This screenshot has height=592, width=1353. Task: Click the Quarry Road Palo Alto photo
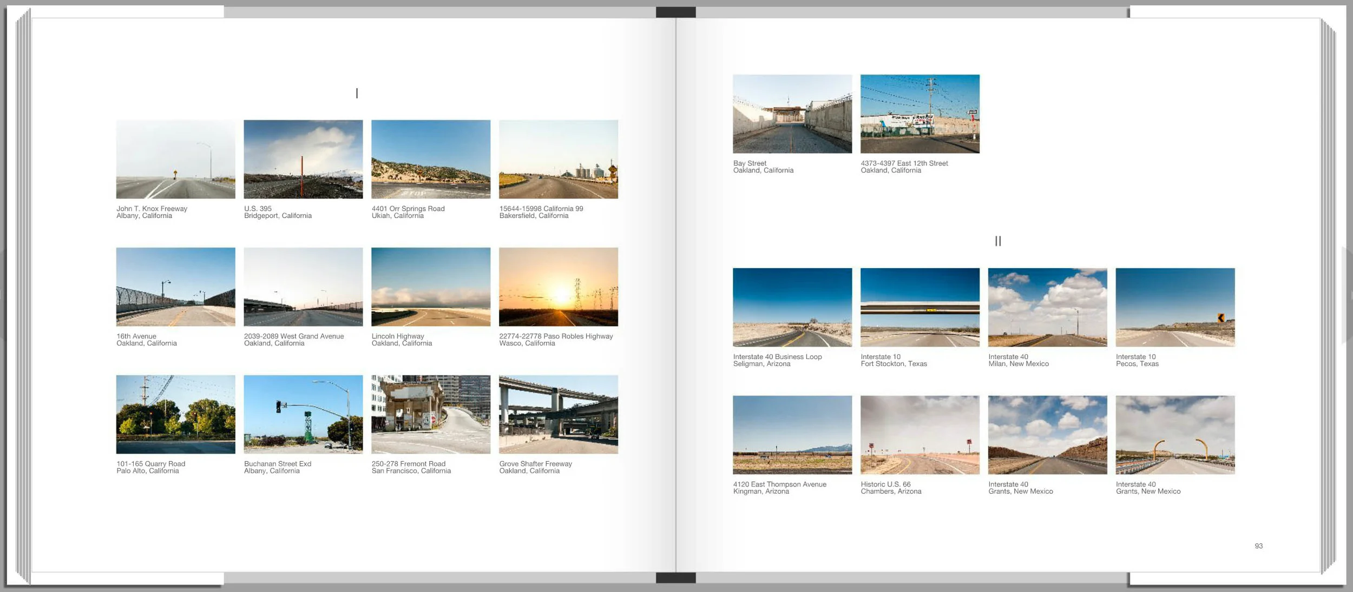(175, 414)
